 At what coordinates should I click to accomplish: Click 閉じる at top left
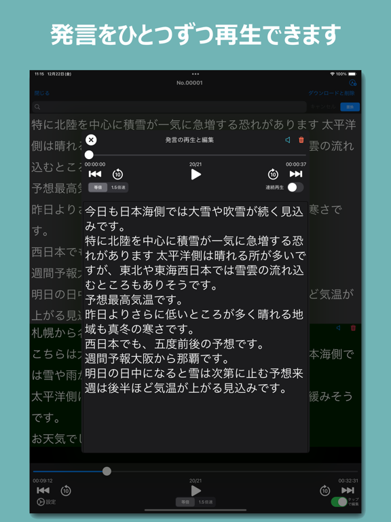(x=42, y=93)
